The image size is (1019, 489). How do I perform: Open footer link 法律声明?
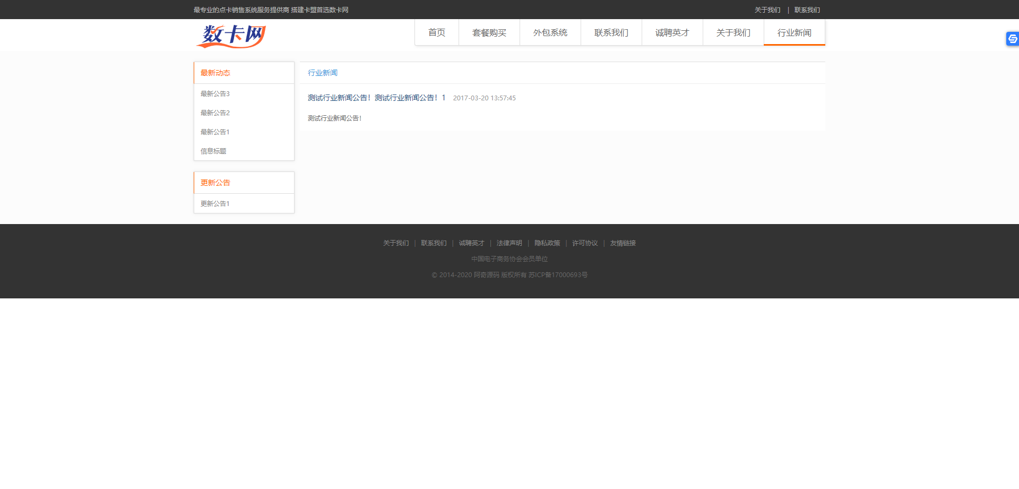[x=509, y=243]
